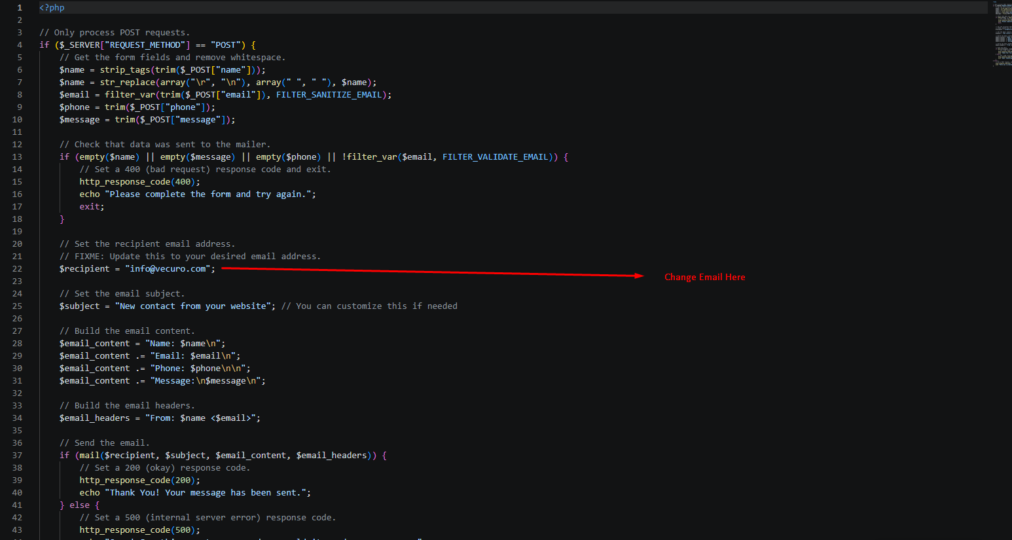1012x540 pixels.
Task: Click comment "Build the email headers."
Action: point(128,406)
